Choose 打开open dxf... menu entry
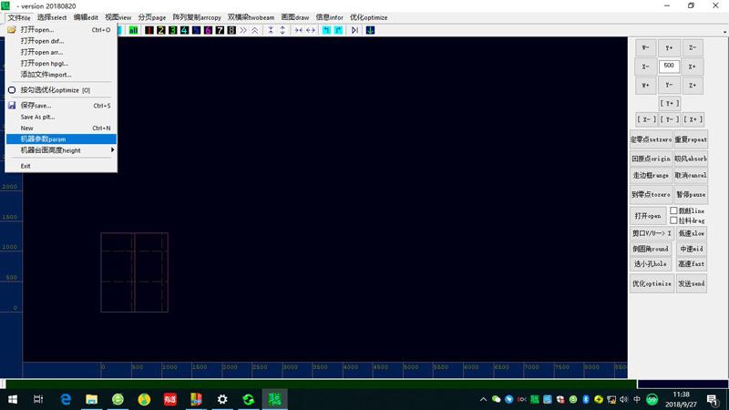 pos(61,41)
